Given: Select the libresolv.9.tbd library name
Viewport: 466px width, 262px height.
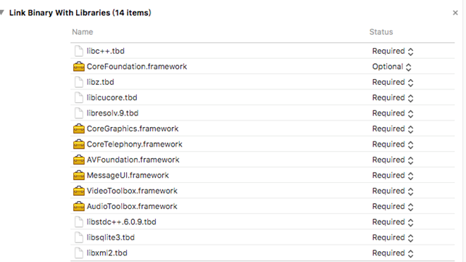Looking at the screenshot, I should [x=112, y=113].
